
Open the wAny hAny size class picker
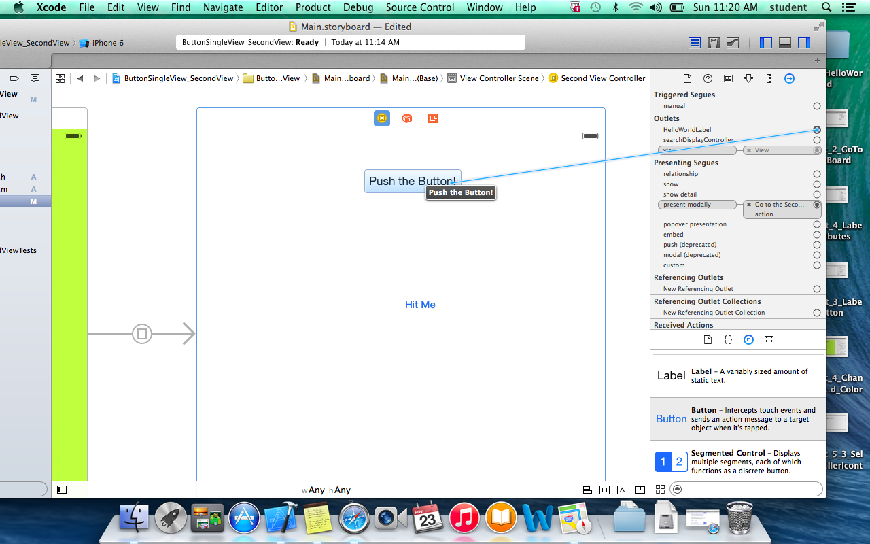pos(326,490)
